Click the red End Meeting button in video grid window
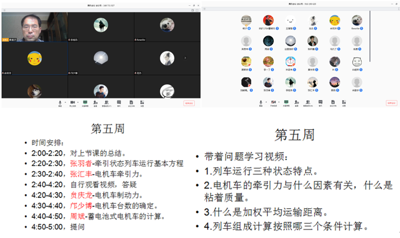 coord(189,103)
